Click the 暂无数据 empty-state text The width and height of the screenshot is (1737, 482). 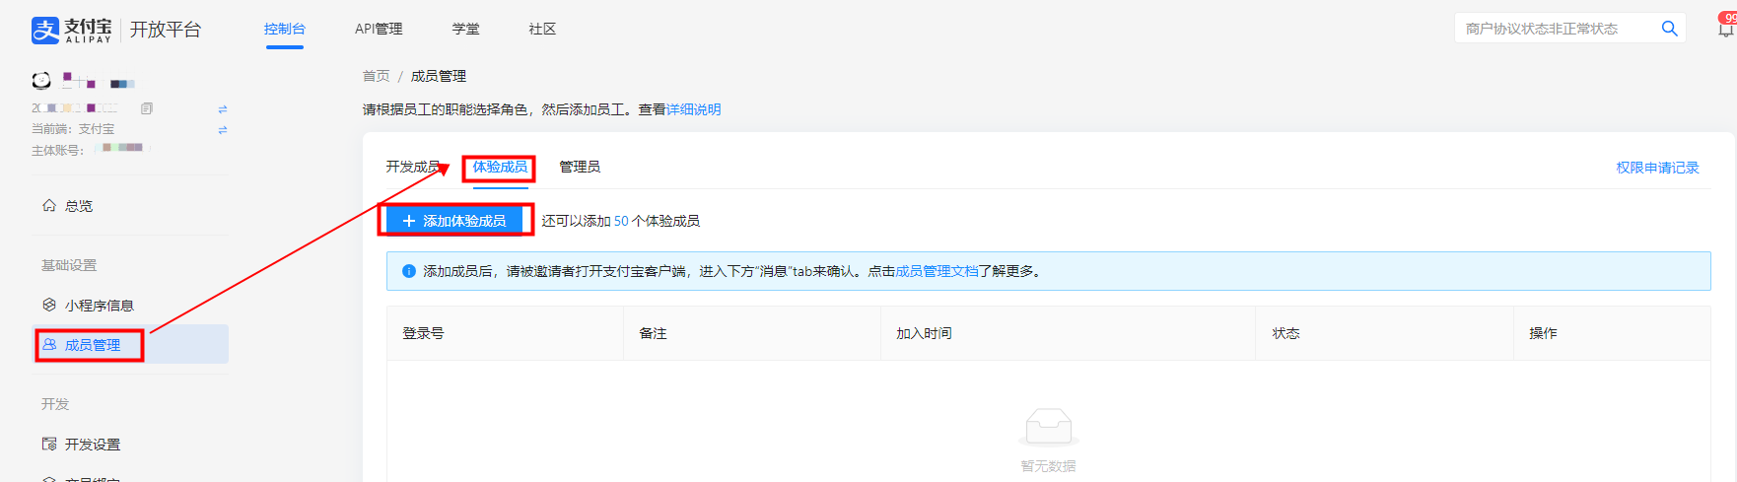[x=1048, y=466]
